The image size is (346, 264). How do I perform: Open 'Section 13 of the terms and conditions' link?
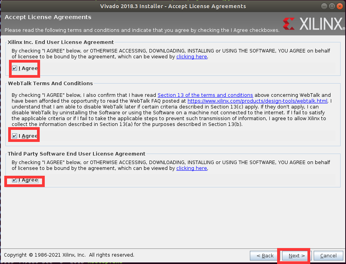205,95
